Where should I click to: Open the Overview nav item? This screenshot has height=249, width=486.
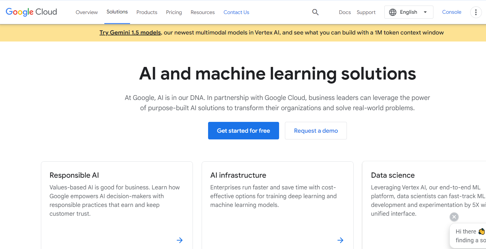pyautogui.click(x=87, y=12)
